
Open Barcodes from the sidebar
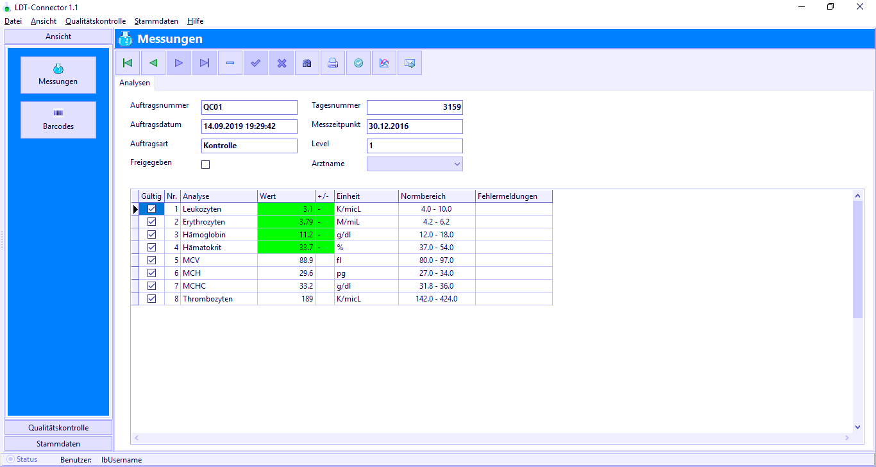coord(58,120)
